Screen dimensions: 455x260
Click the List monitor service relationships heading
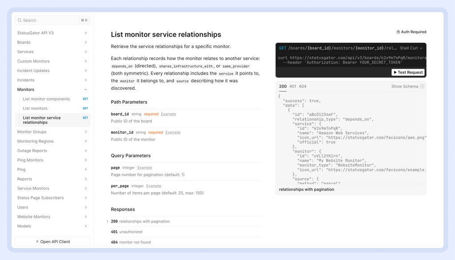pos(166,35)
